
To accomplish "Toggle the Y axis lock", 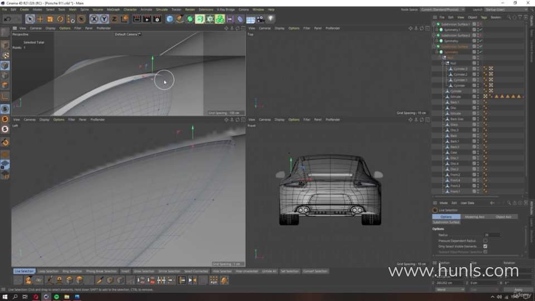I will [x=104, y=19].
